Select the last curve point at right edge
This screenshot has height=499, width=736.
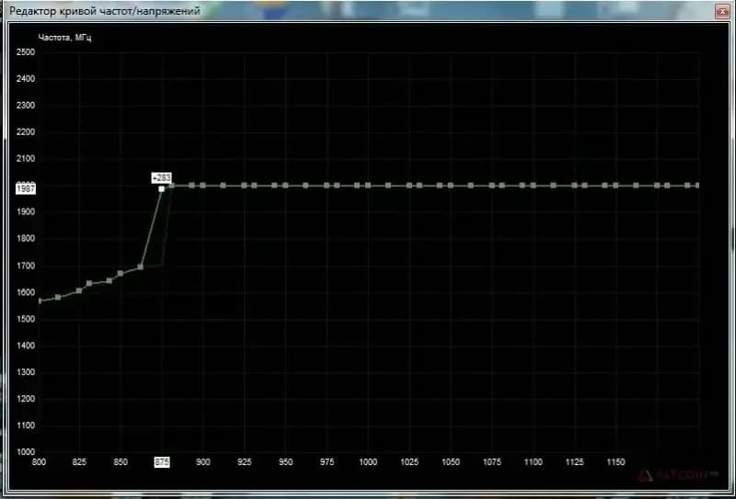click(x=697, y=186)
